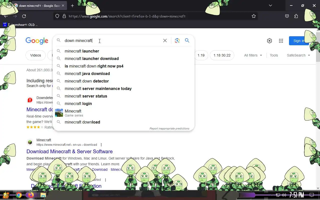This screenshot has height=200, width=320.
Task: Show hidden system tray icons
Action: (x=272, y=195)
